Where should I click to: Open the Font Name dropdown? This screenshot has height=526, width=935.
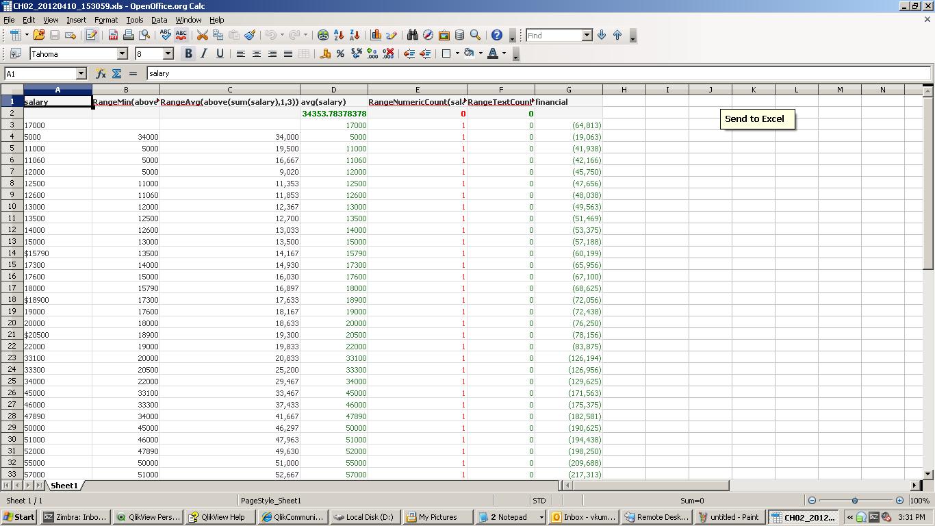coord(123,53)
